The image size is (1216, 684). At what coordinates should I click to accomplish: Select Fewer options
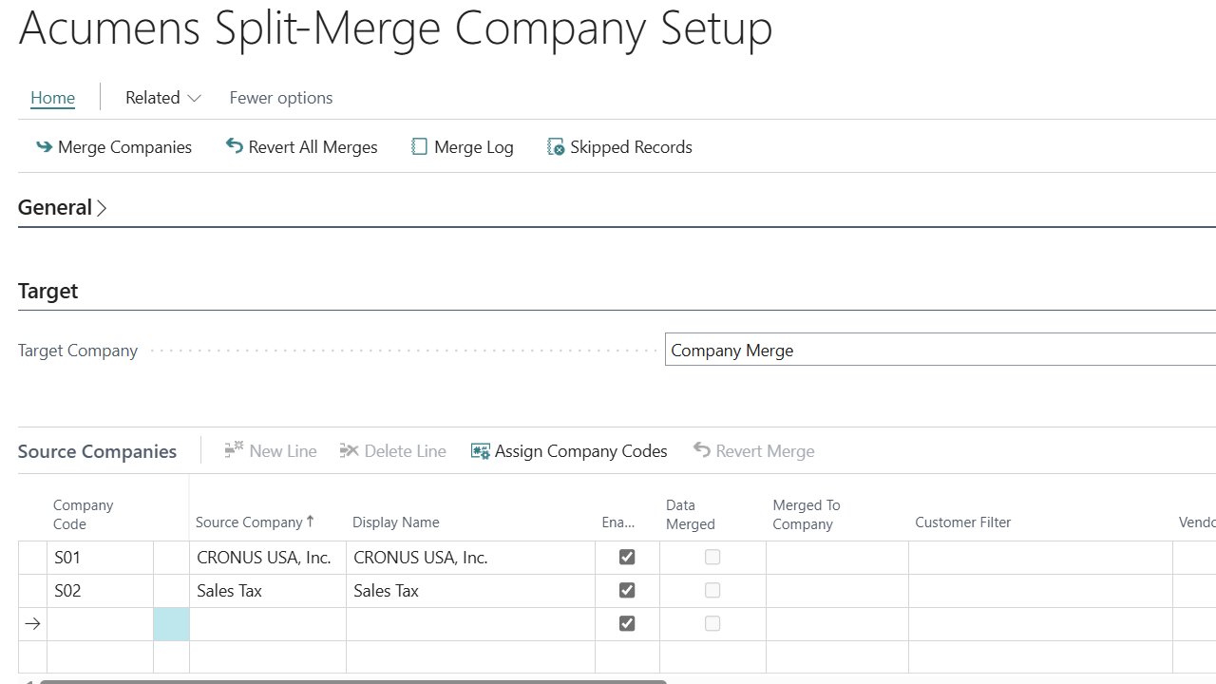coord(281,98)
